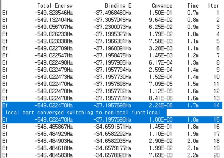Click the Time column header

tap(193, 6)
